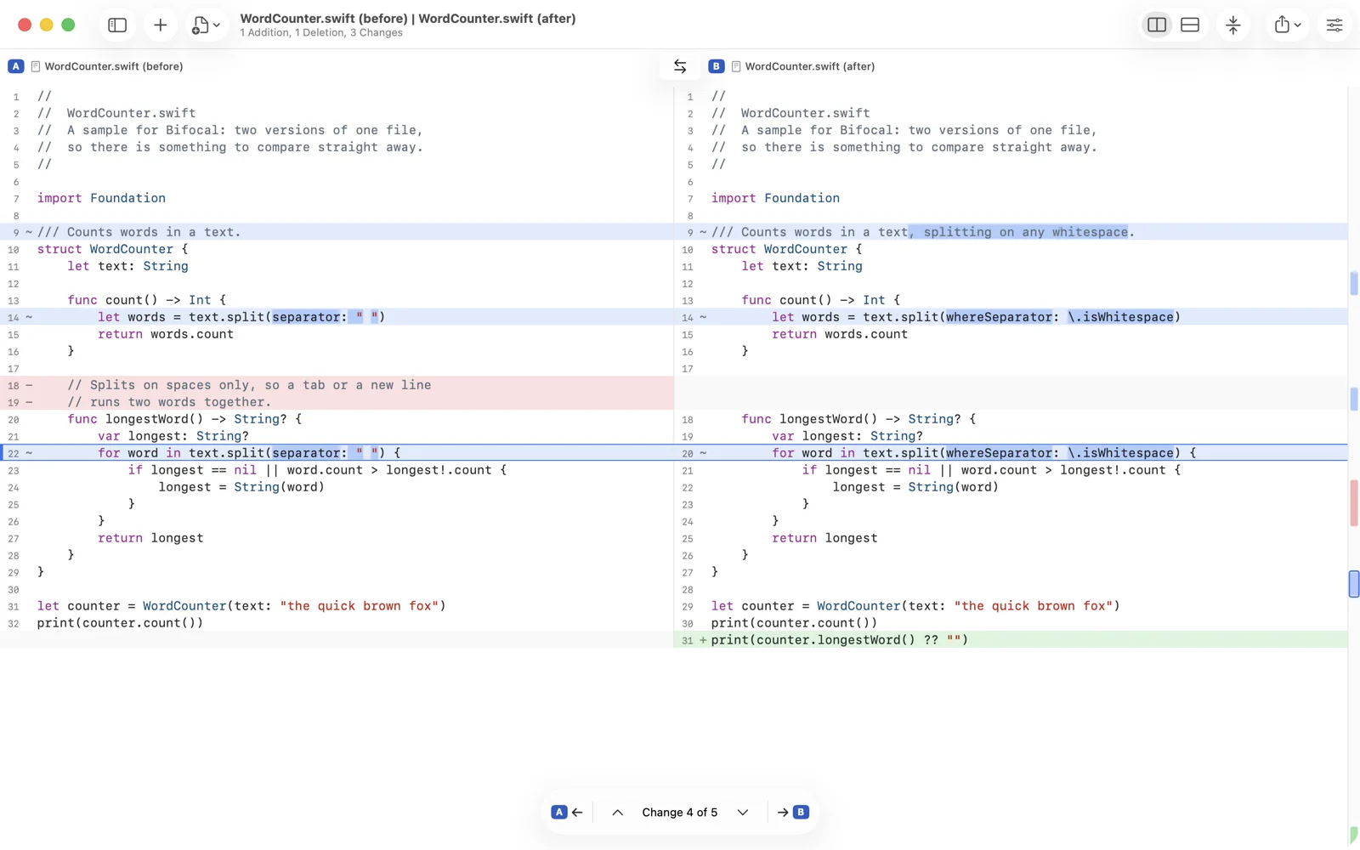The width and height of the screenshot is (1360, 850).
Task: Click "import Foundation" in the left pane
Action: tap(101, 198)
